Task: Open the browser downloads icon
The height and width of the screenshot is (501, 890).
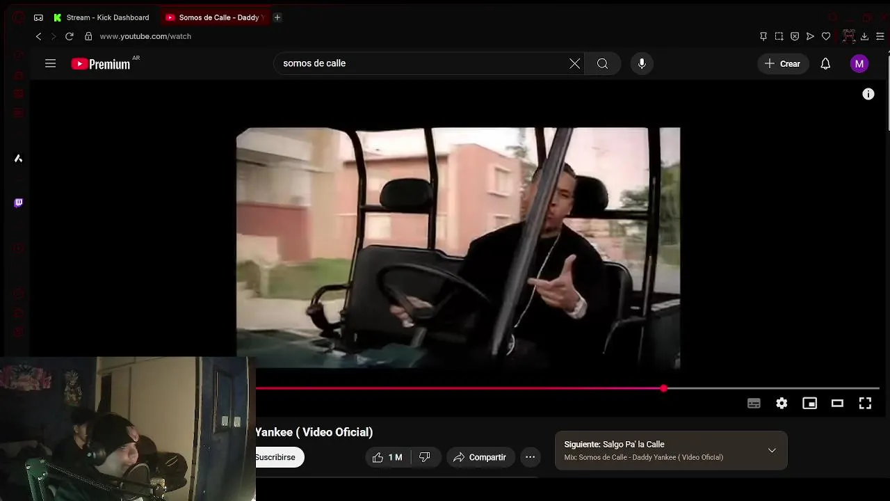Action: [864, 36]
